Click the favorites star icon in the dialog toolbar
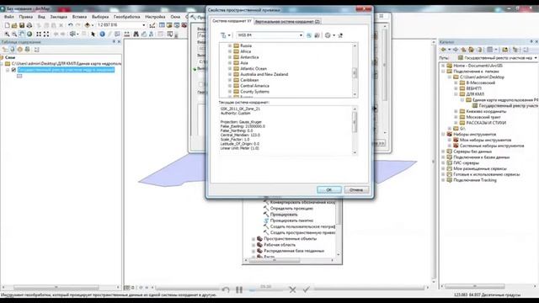 340,35
